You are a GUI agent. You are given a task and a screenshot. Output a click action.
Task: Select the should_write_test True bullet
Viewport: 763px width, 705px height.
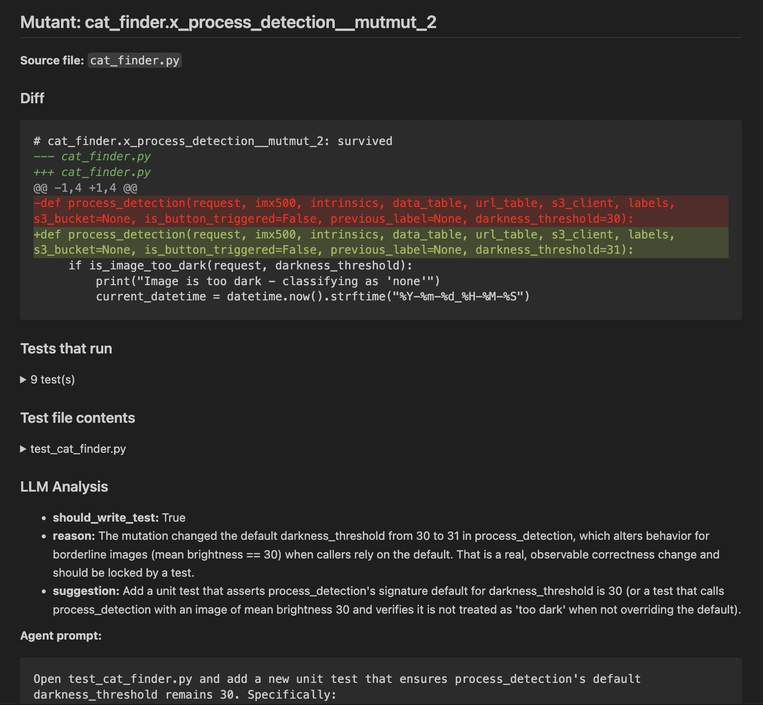tap(118, 517)
